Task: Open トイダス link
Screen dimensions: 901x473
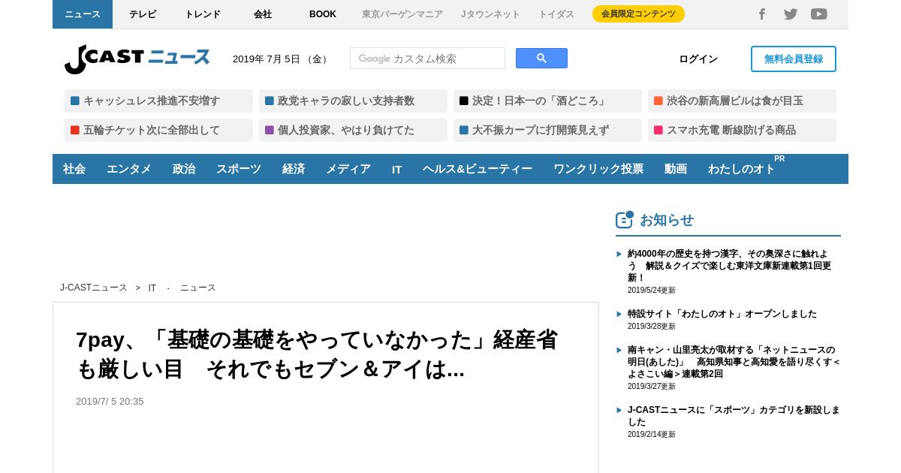Action: pos(556,14)
